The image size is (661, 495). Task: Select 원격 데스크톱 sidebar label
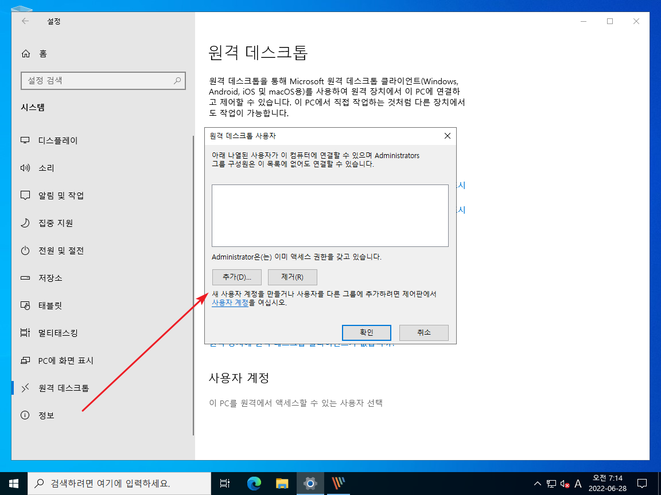click(x=64, y=388)
